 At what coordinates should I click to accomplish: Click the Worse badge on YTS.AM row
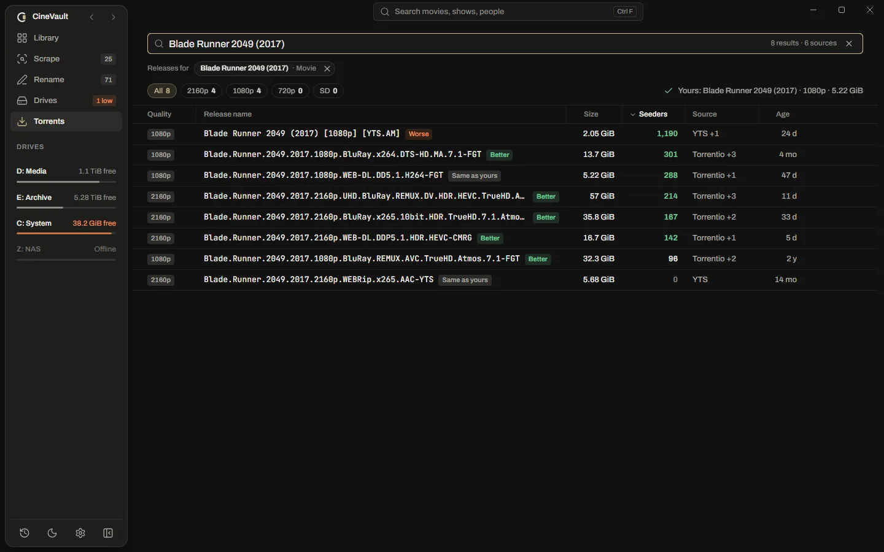tap(419, 134)
